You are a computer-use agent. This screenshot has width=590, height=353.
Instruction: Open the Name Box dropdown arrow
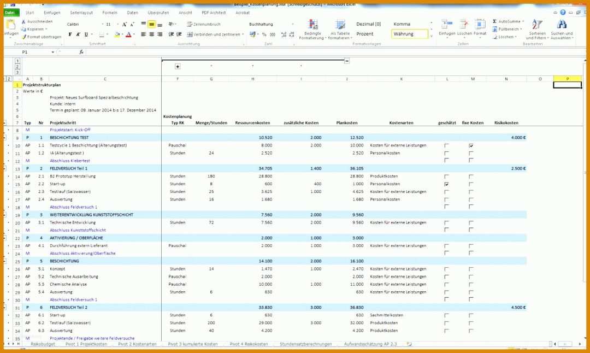[52, 52]
